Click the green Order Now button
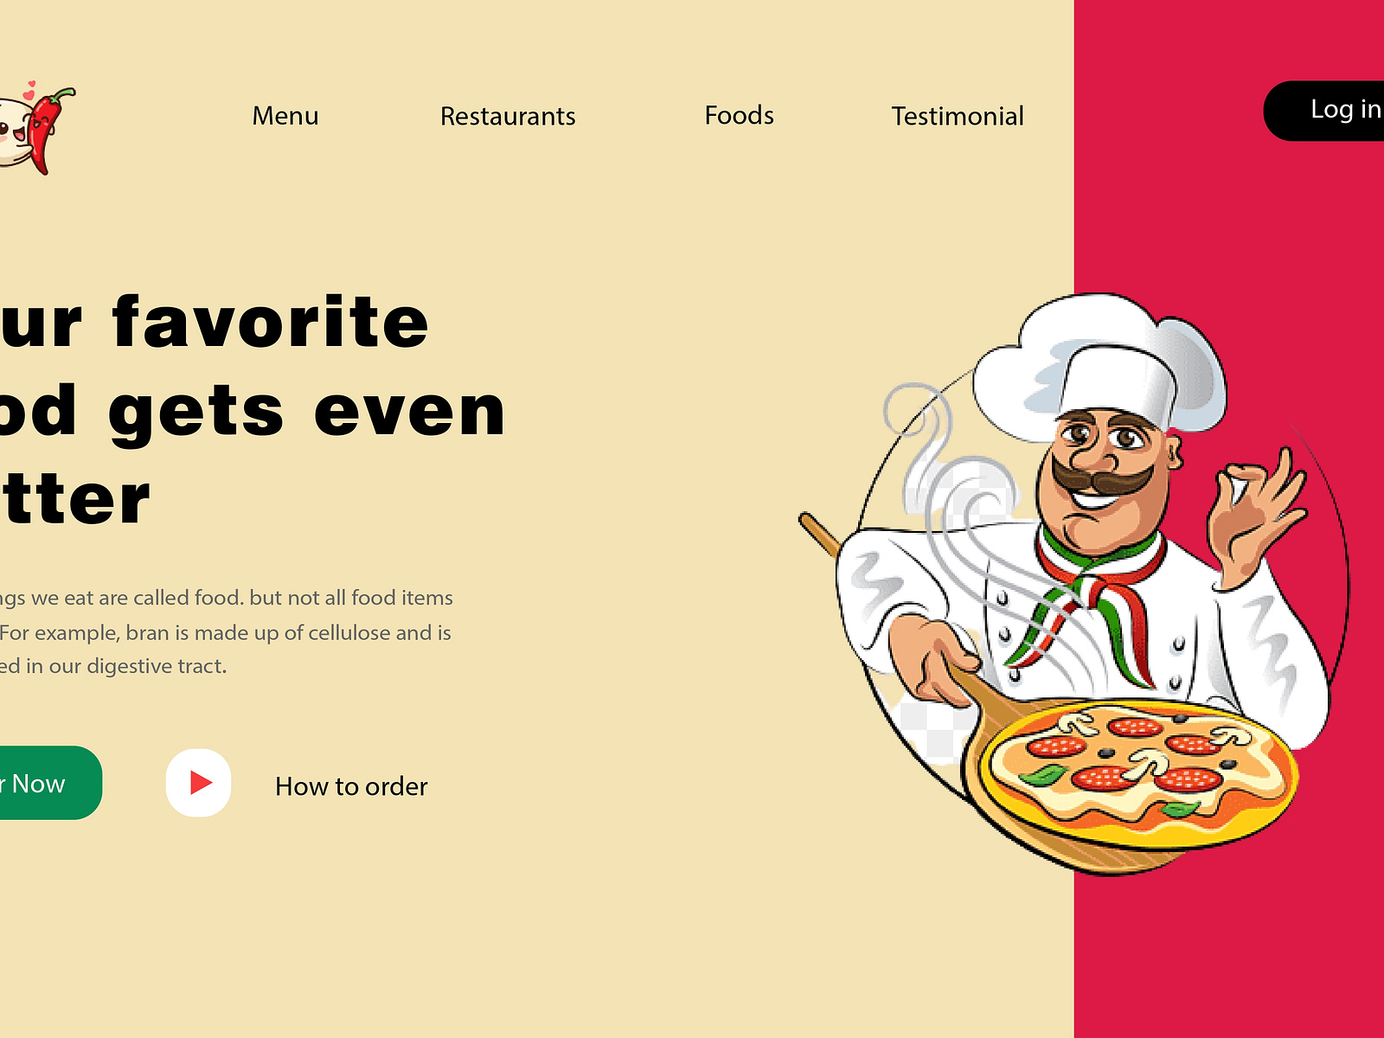The height and width of the screenshot is (1038, 1384). (50, 783)
